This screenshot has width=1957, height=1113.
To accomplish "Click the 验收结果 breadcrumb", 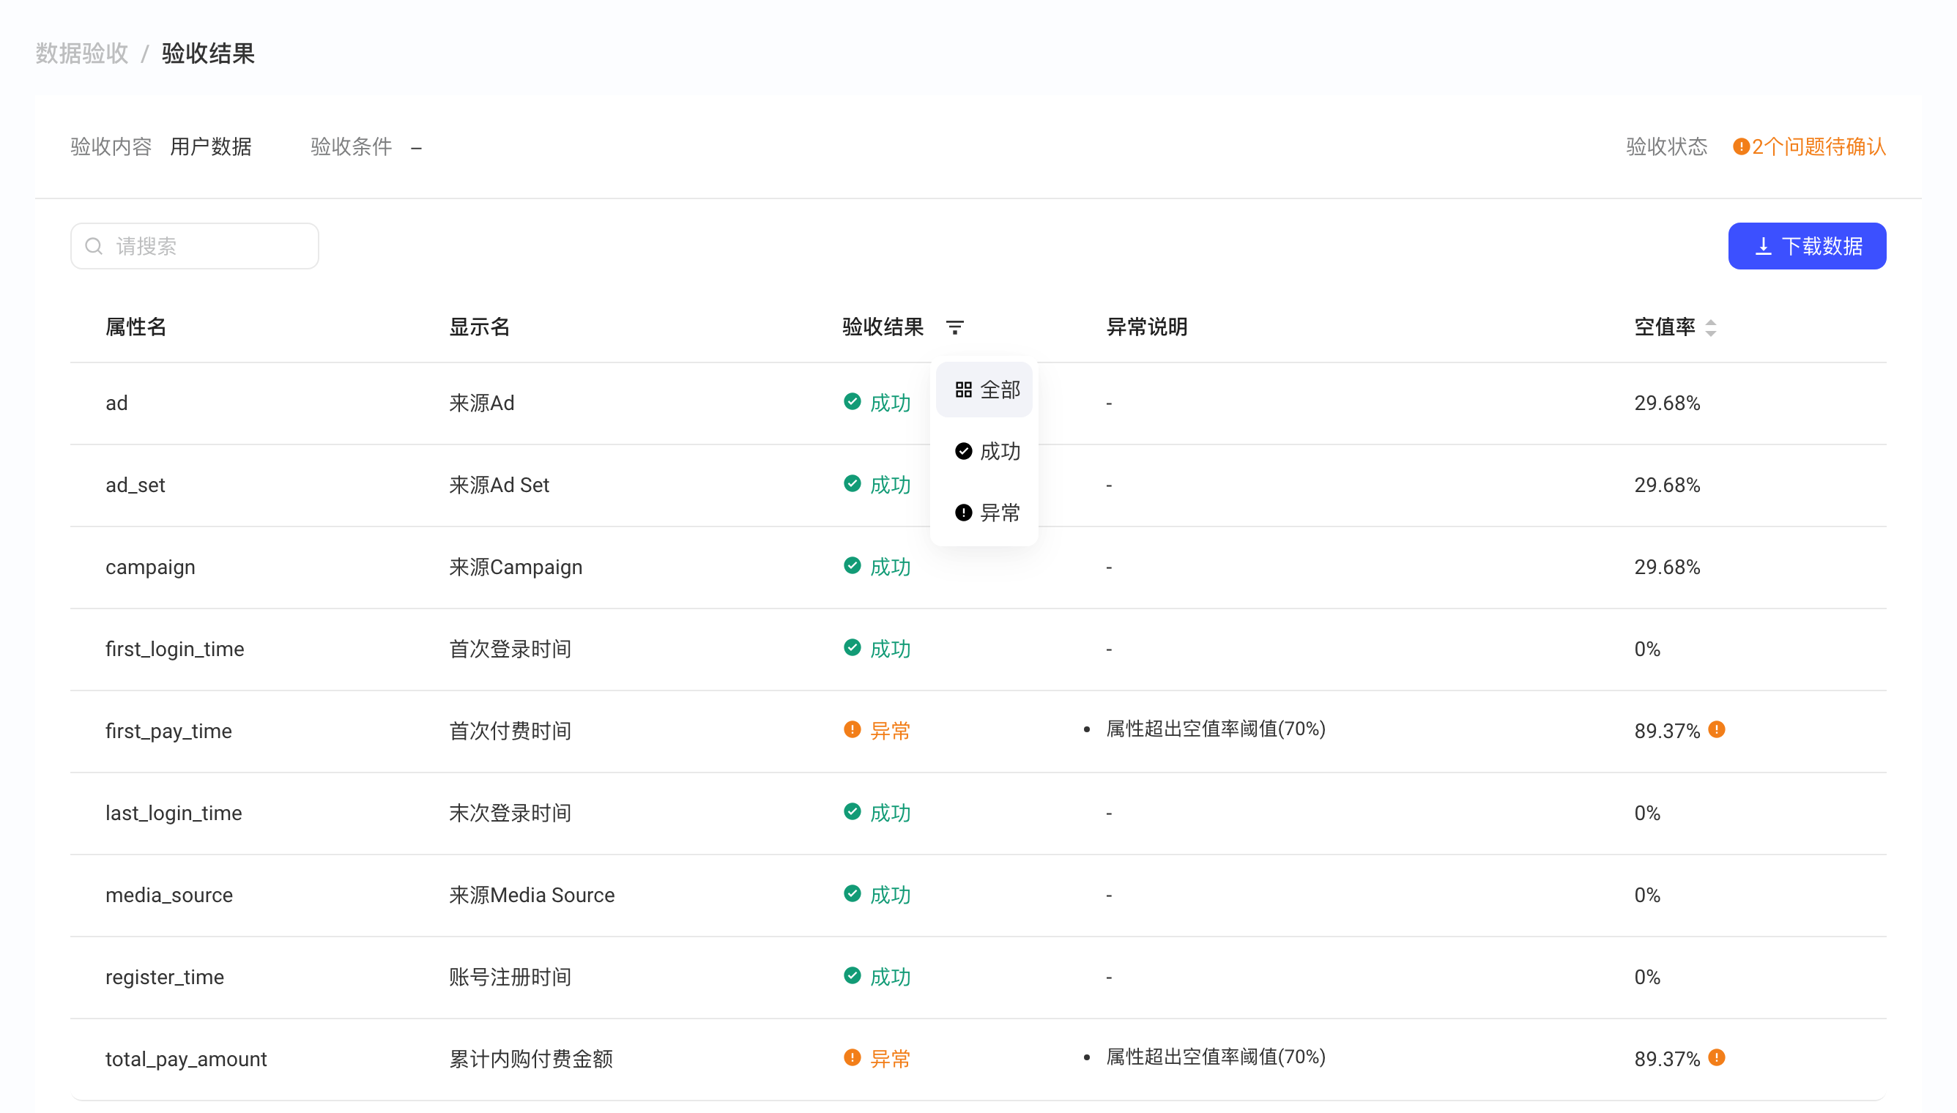I will coord(208,53).
